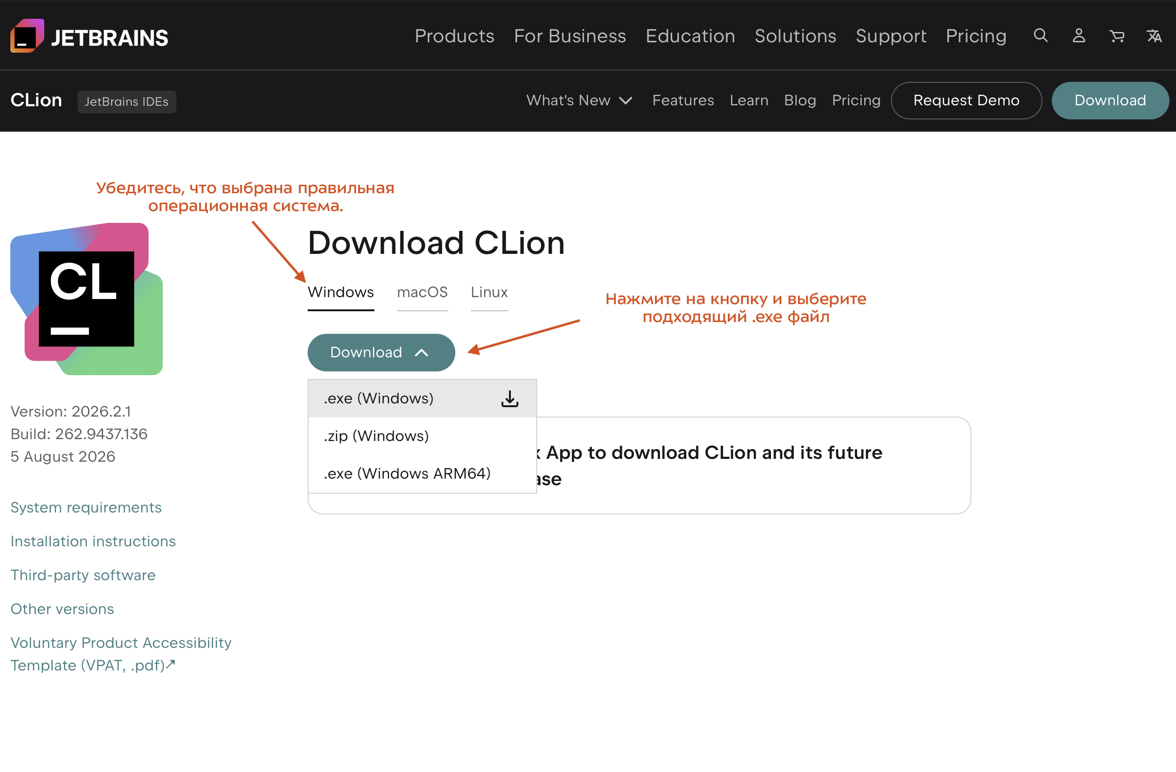Open the account profile icon

(x=1079, y=36)
